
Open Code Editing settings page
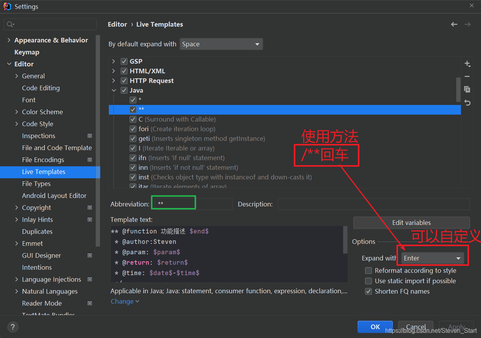pyautogui.click(x=41, y=88)
